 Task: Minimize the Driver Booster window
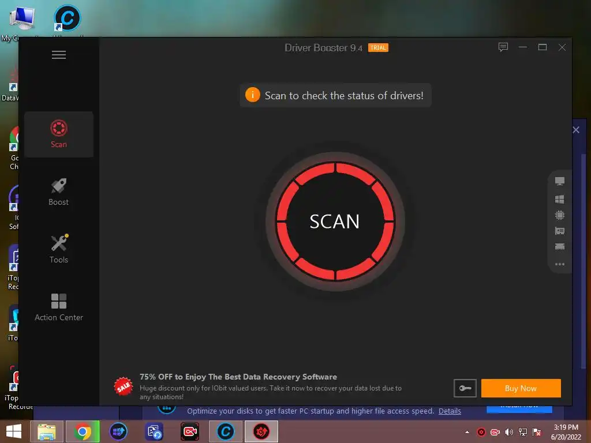pos(523,47)
